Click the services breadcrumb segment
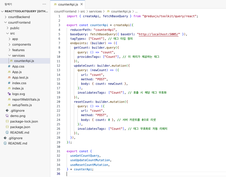The image size is (226, 177). click(95, 11)
